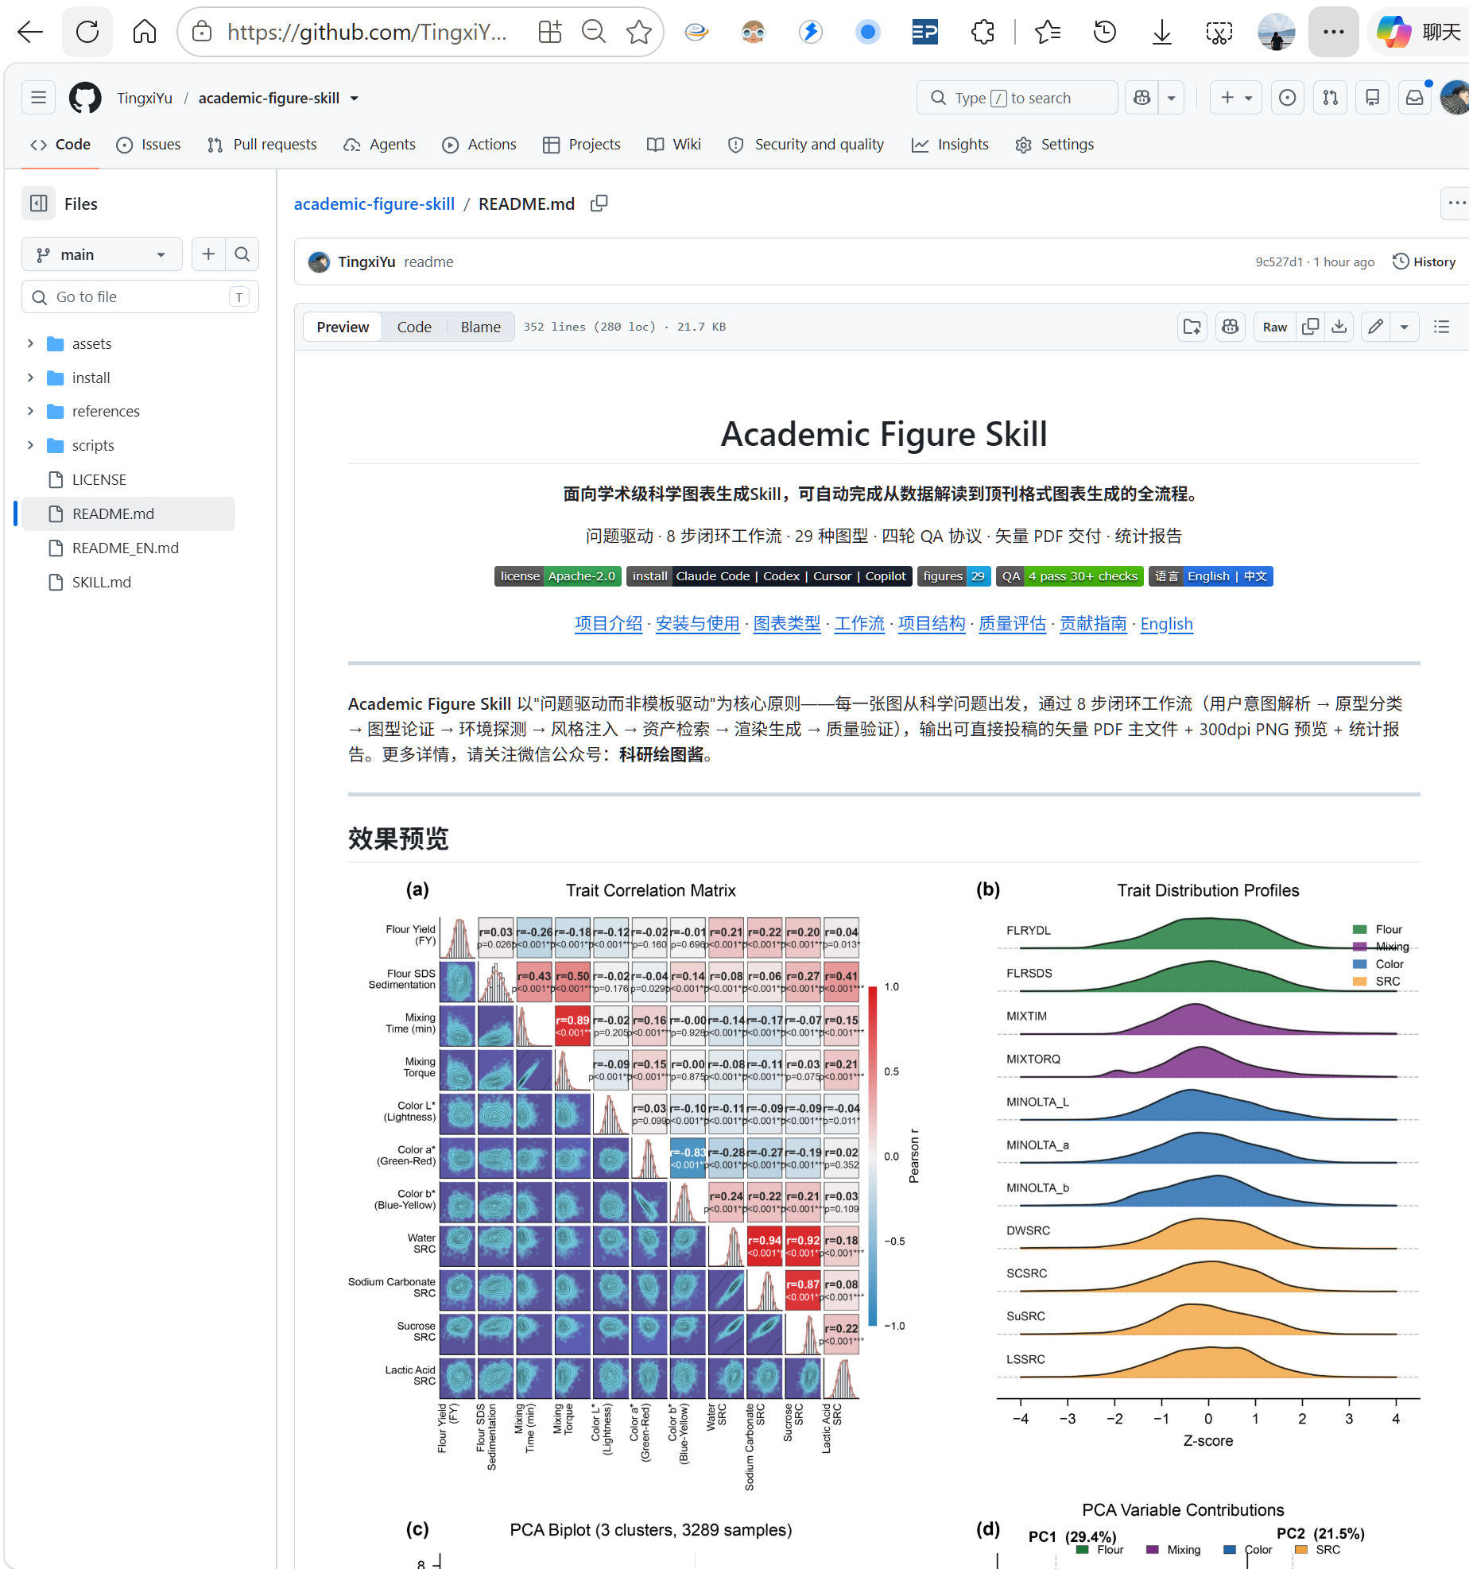Screen dimensions: 1469x1569
Task: Open the Pull requests tab
Action: pyautogui.click(x=262, y=145)
